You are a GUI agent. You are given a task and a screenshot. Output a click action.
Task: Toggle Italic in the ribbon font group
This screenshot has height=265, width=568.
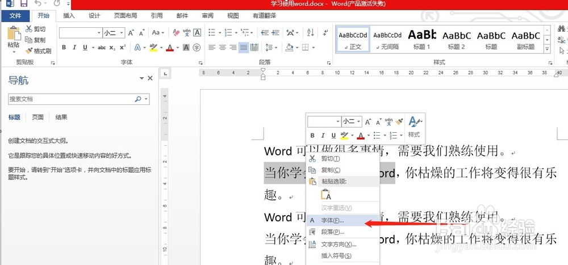click(74, 48)
